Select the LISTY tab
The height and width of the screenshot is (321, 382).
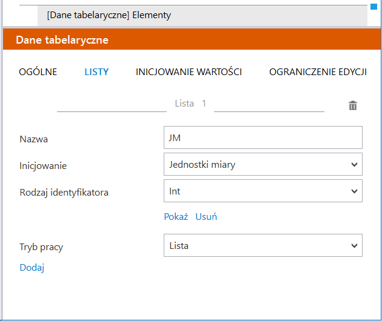pyautogui.click(x=96, y=72)
